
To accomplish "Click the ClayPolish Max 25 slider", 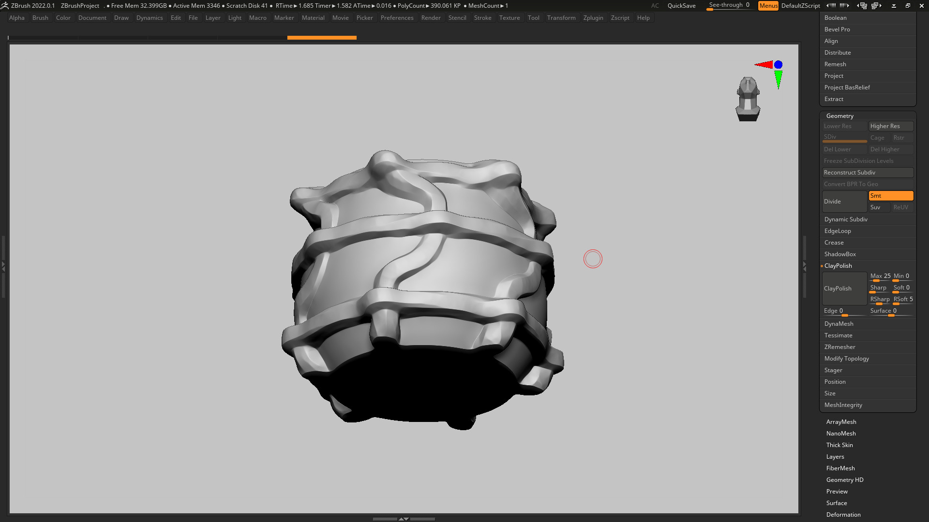I will click(x=880, y=276).
